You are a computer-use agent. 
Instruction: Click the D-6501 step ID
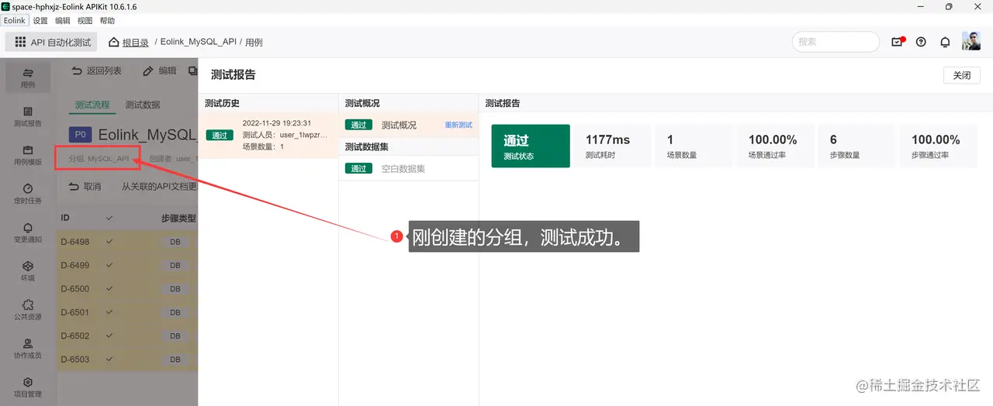75,312
